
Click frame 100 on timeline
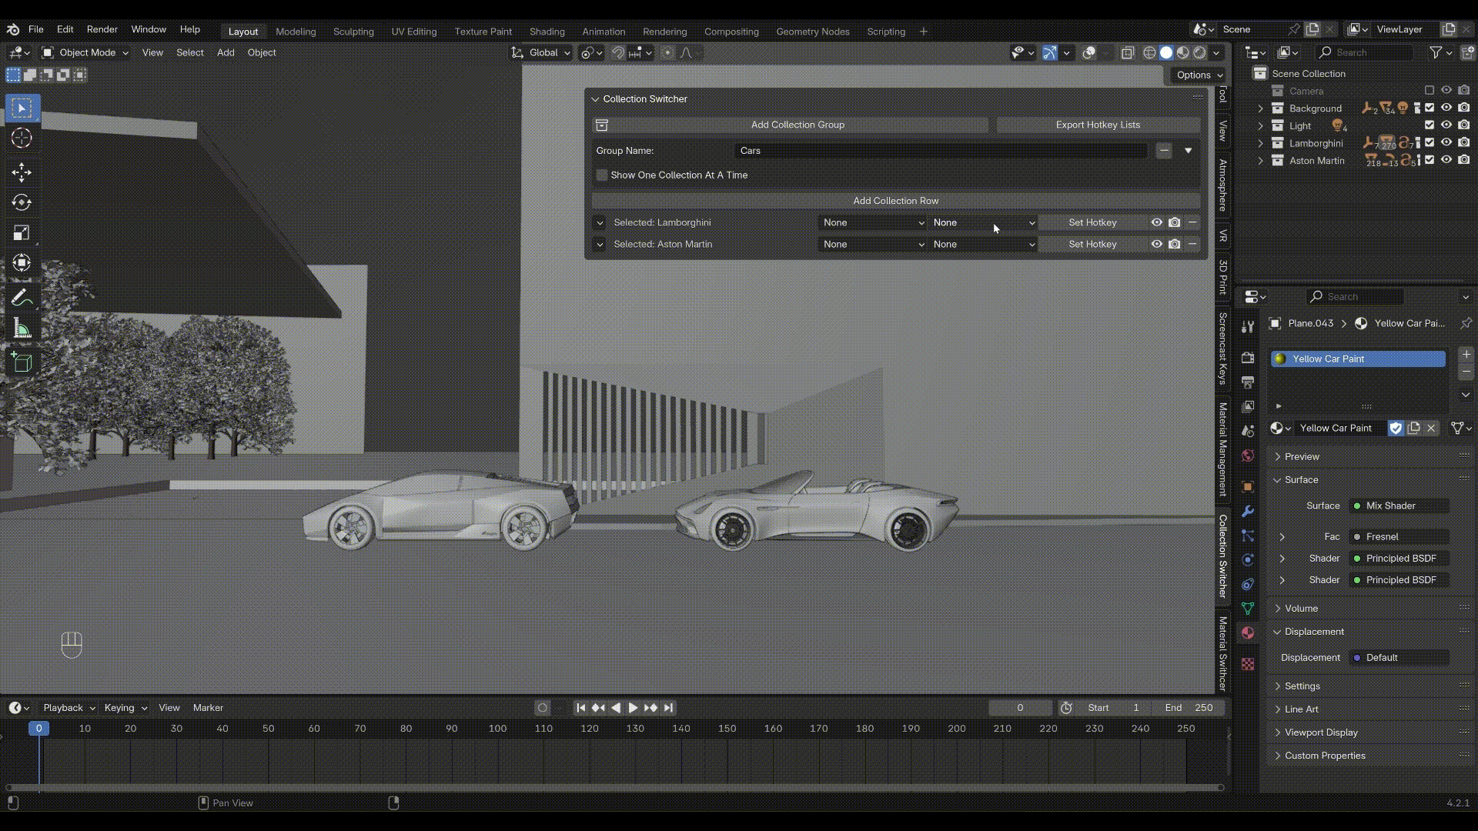tap(497, 729)
